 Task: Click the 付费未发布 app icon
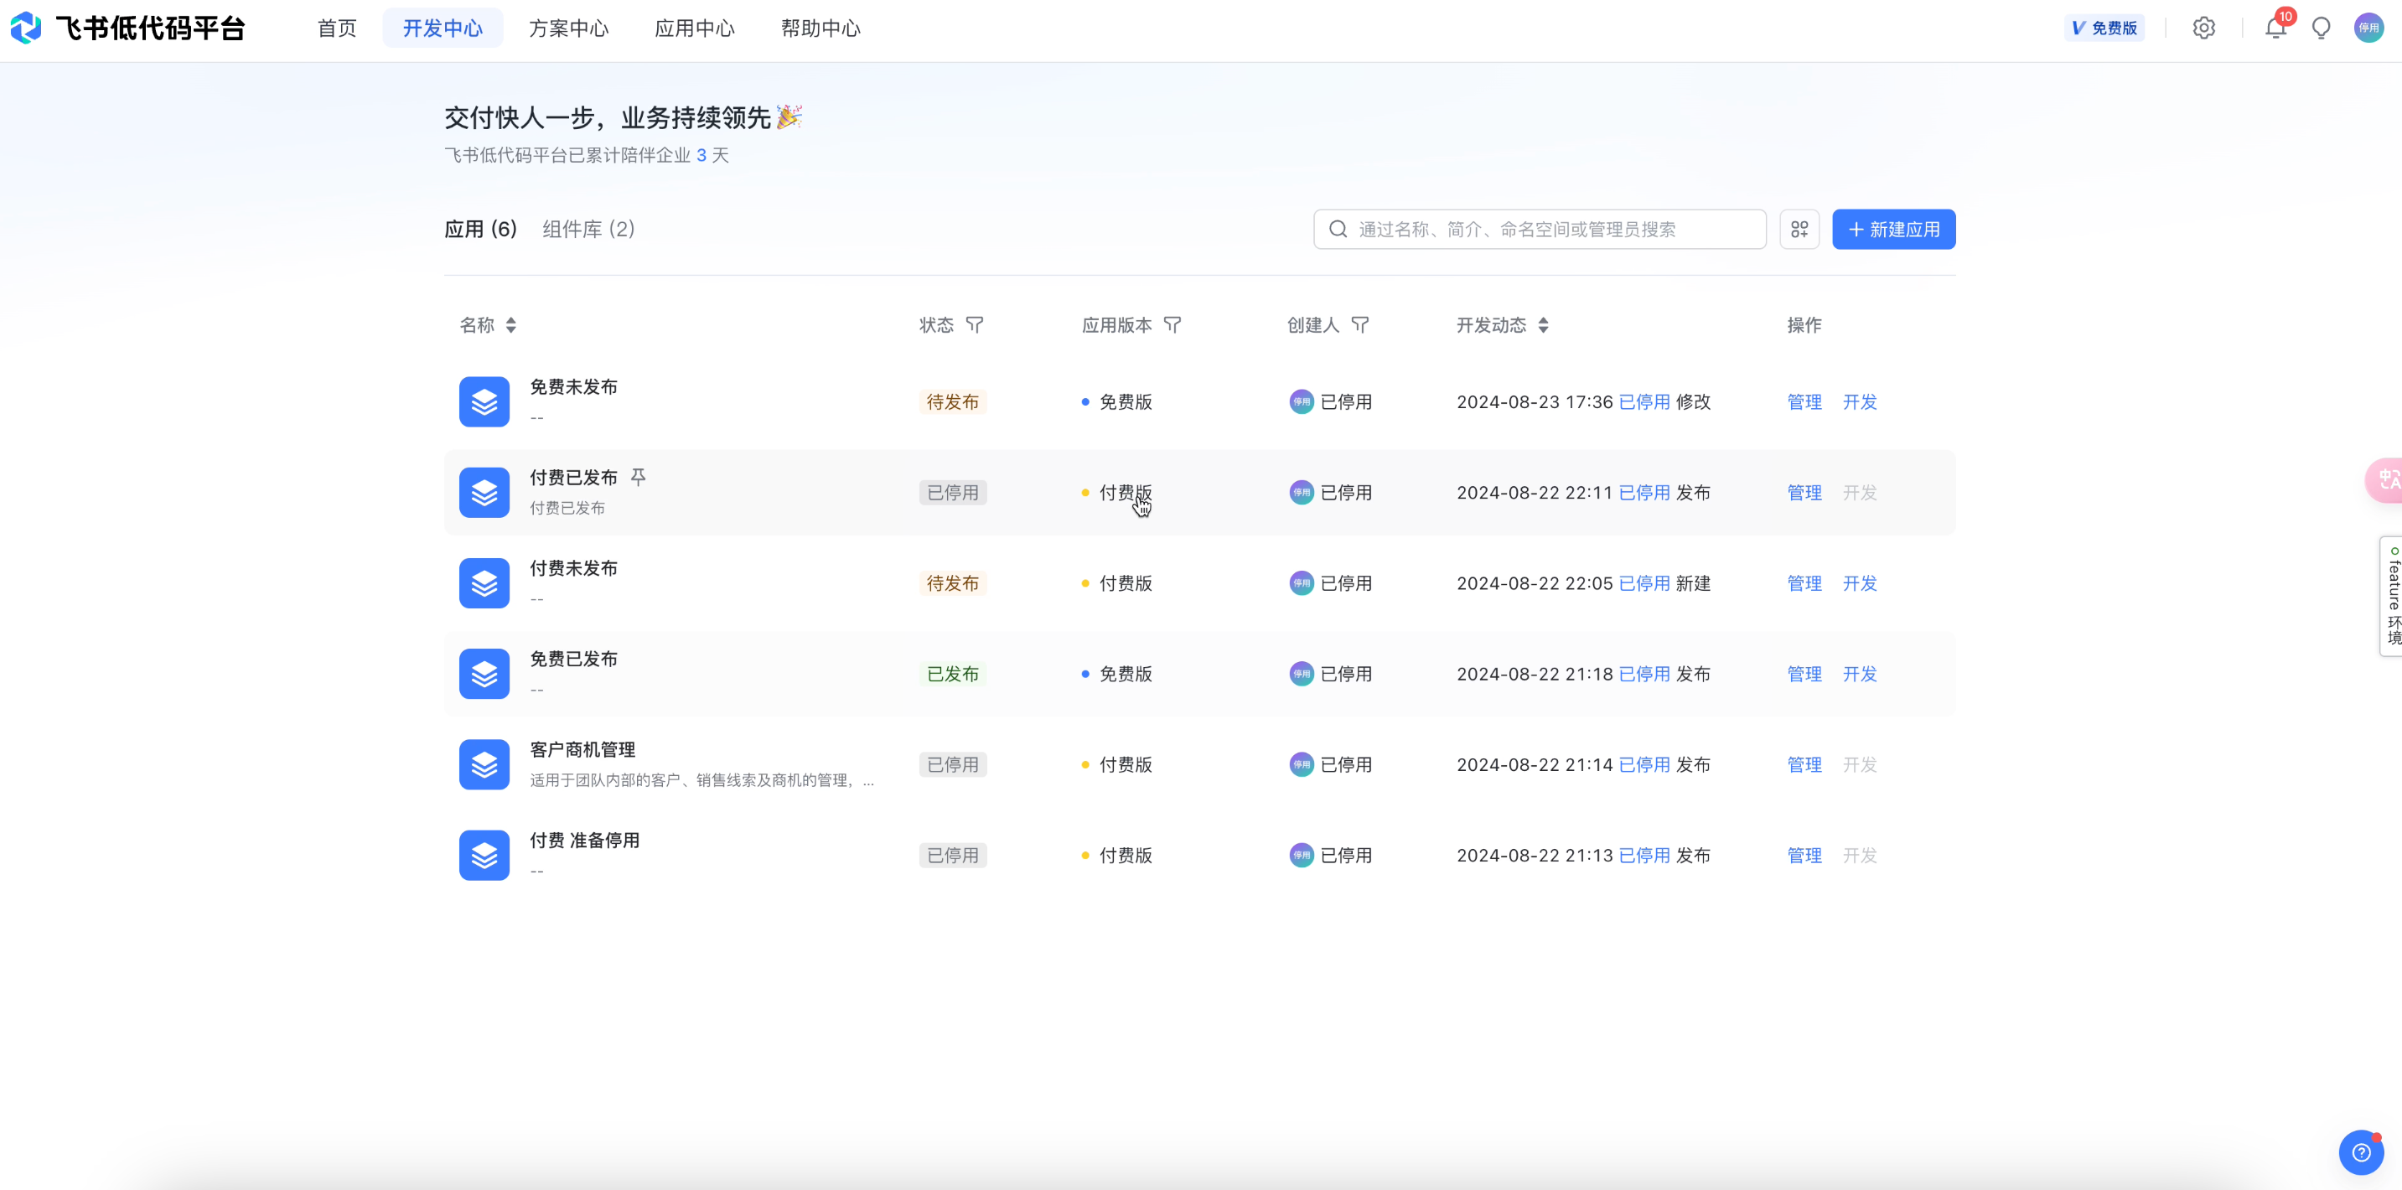tap(484, 583)
